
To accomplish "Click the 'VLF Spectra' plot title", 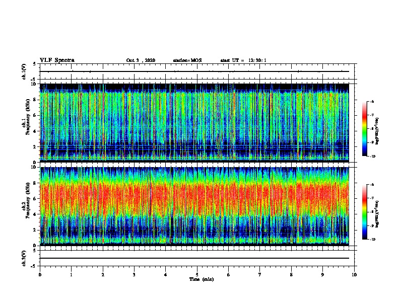I will (57, 60).
